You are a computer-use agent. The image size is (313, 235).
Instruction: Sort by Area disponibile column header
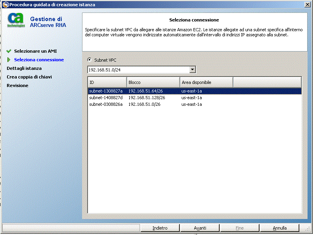[x=206, y=82]
